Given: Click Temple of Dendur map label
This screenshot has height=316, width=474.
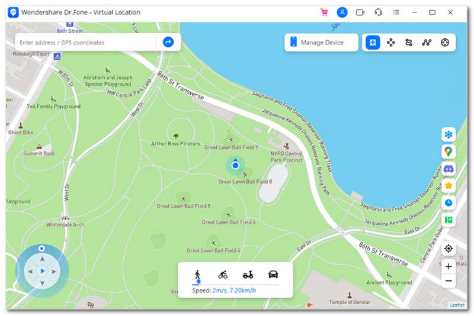Looking at the screenshot, I should (x=350, y=302).
